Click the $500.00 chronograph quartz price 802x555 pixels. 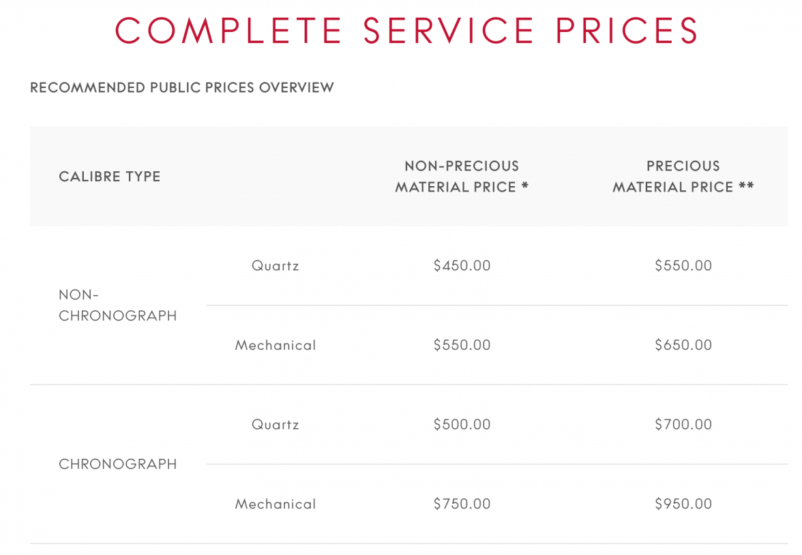click(462, 425)
